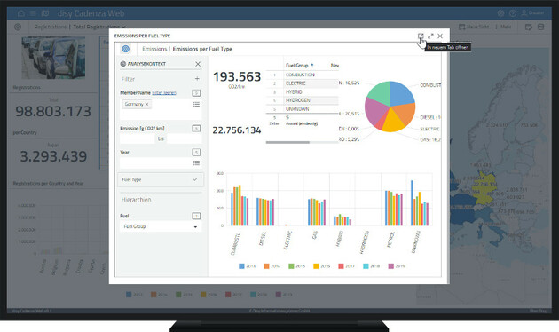Open the Total Registrations dropdown

coord(99,27)
